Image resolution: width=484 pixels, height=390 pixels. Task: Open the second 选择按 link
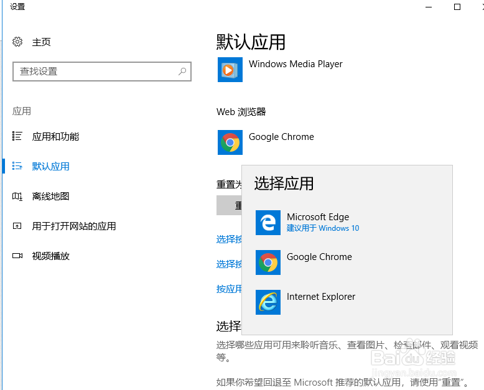click(x=229, y=264)
